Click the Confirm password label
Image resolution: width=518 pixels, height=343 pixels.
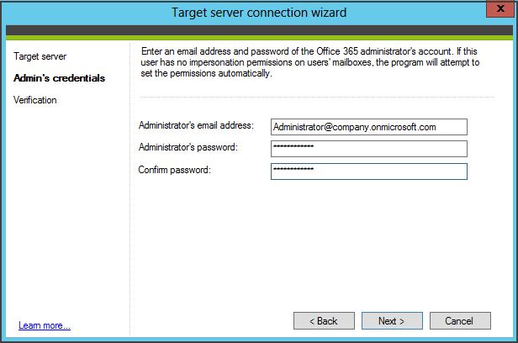click(174, 170)
